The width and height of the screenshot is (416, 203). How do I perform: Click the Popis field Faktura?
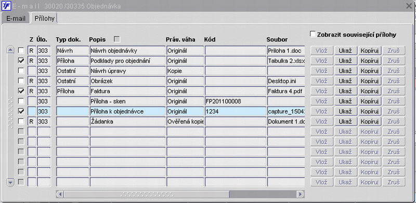pyautogui.click(x=127, y=91)
